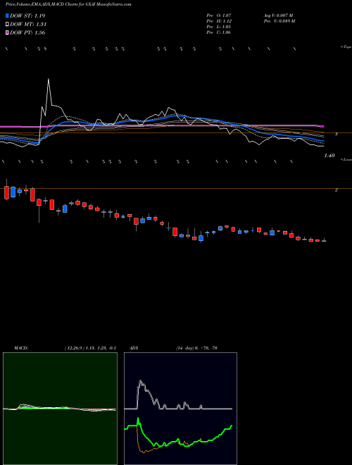Click the tall white peak in the ADX panel
352x465 pixels.
tap(140, 382)
